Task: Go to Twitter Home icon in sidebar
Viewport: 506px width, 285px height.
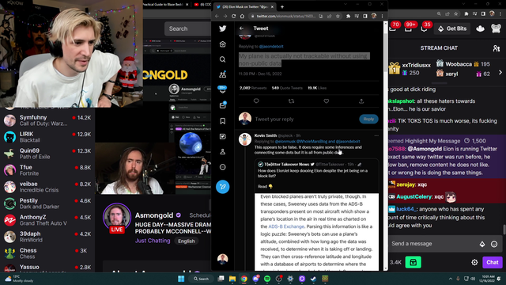Action: 222,44
